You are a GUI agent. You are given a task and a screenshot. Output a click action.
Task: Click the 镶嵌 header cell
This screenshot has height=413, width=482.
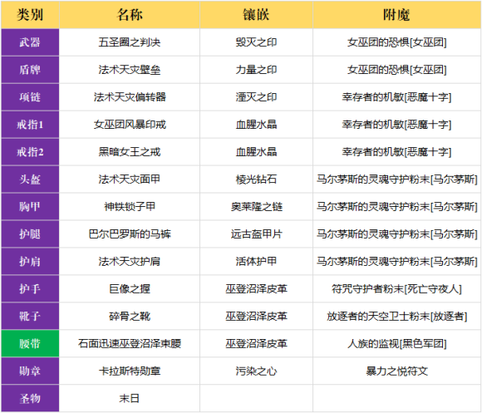click(256, 14)
